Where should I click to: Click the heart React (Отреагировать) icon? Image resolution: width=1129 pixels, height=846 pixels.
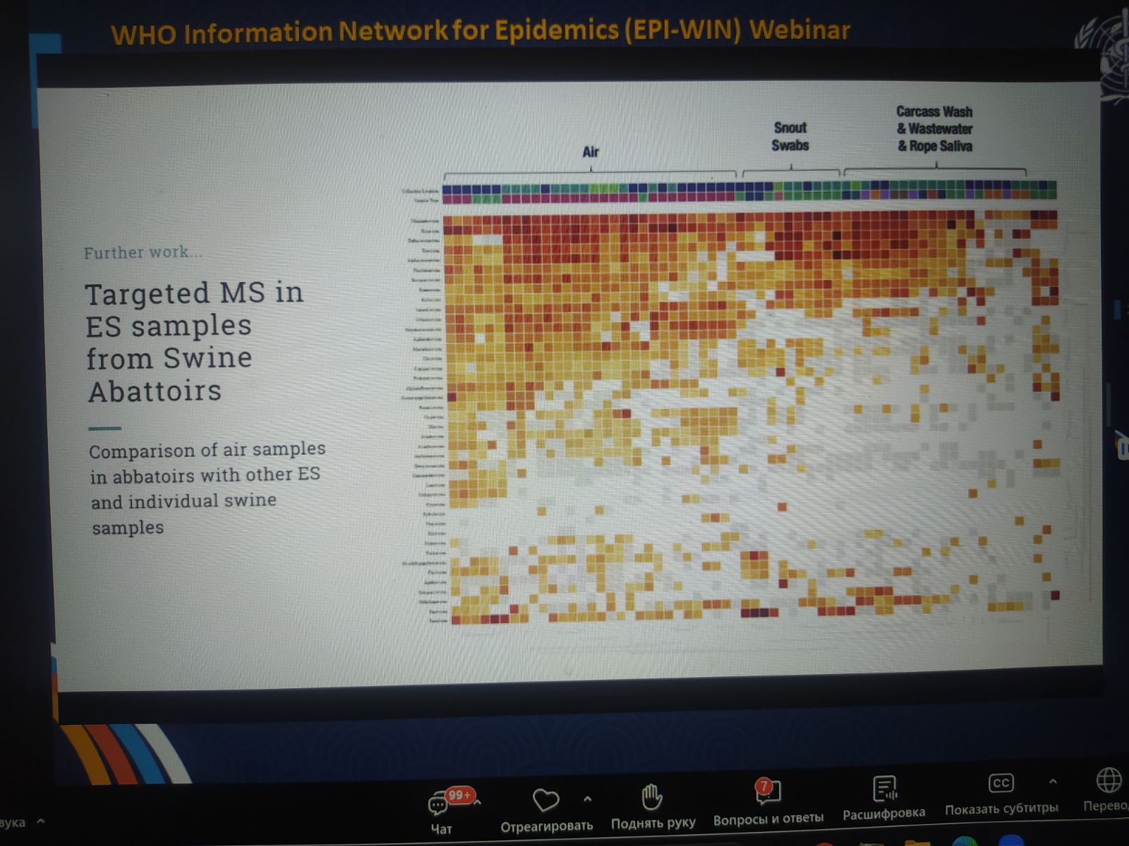coord(545,800)
